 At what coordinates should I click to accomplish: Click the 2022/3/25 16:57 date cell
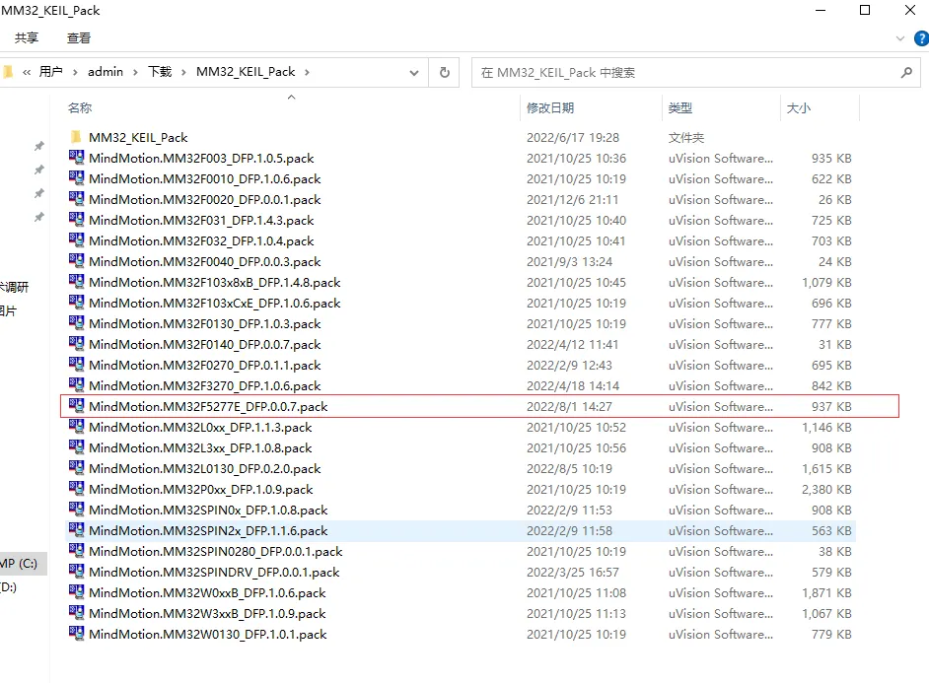coord(573,573)
